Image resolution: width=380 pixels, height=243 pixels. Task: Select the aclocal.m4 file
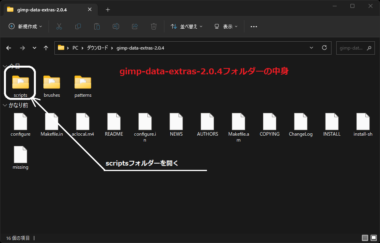click(x=83, y=125)
